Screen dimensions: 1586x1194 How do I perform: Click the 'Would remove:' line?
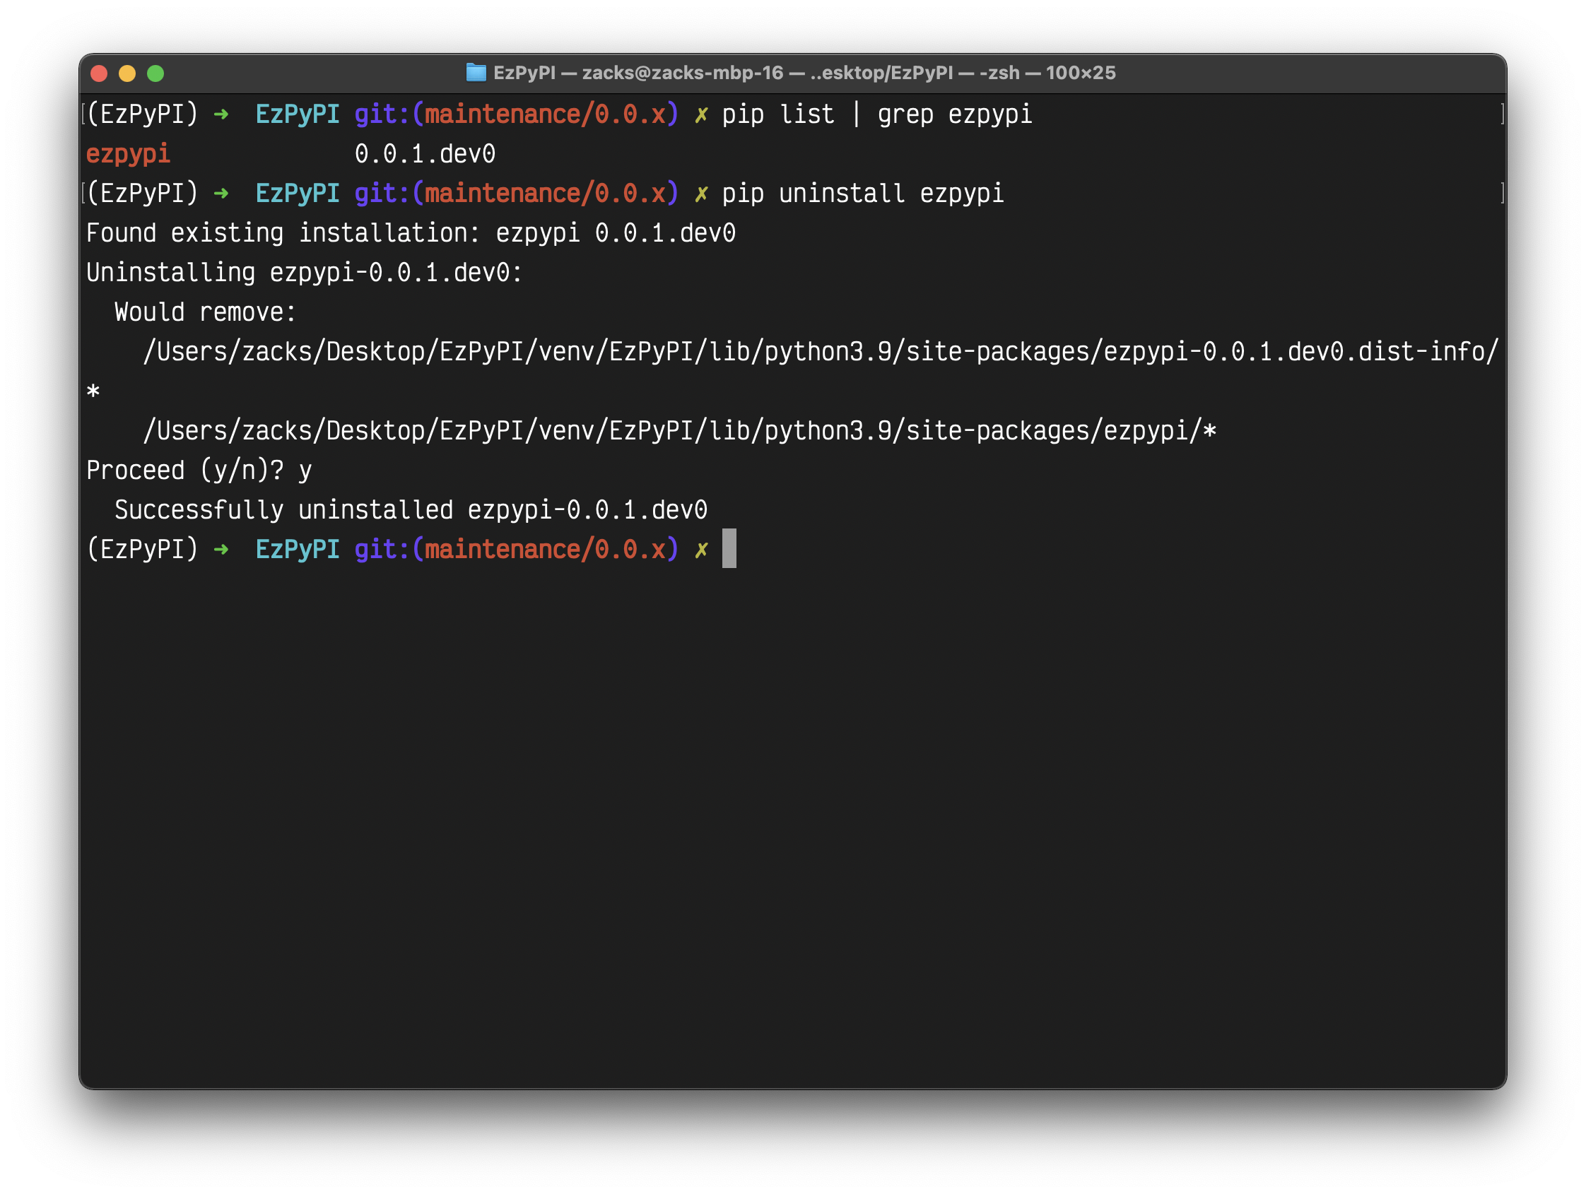point(205,312)
